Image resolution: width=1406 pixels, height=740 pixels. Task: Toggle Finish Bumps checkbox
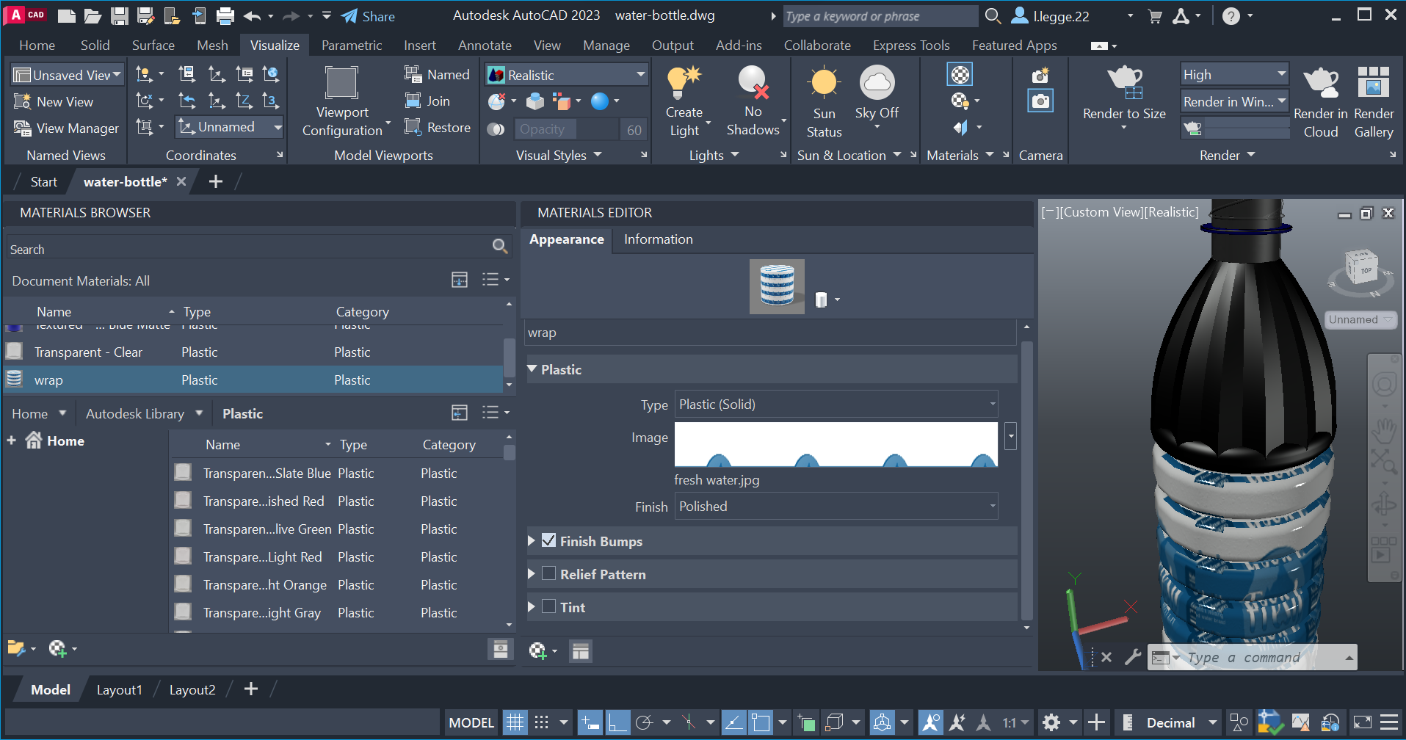pos(548,540)
